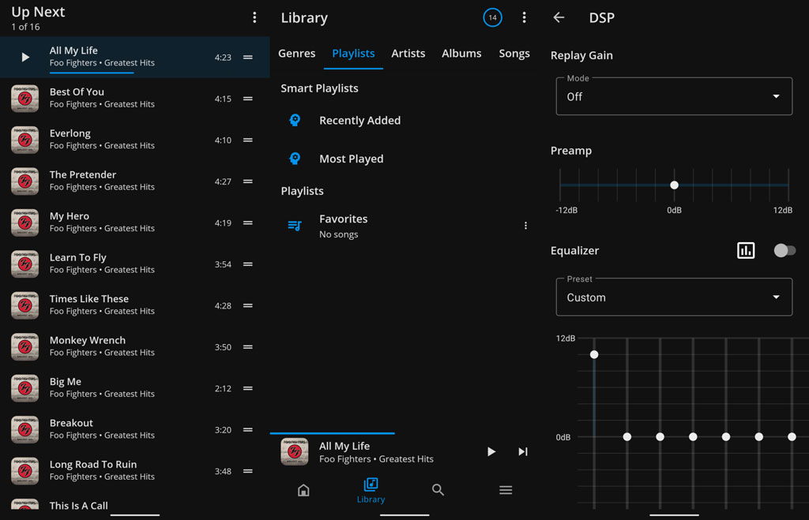Viewport: 809px width, 520px height.
Task: Select the song title "Breakout"
Action: [71, 423]
